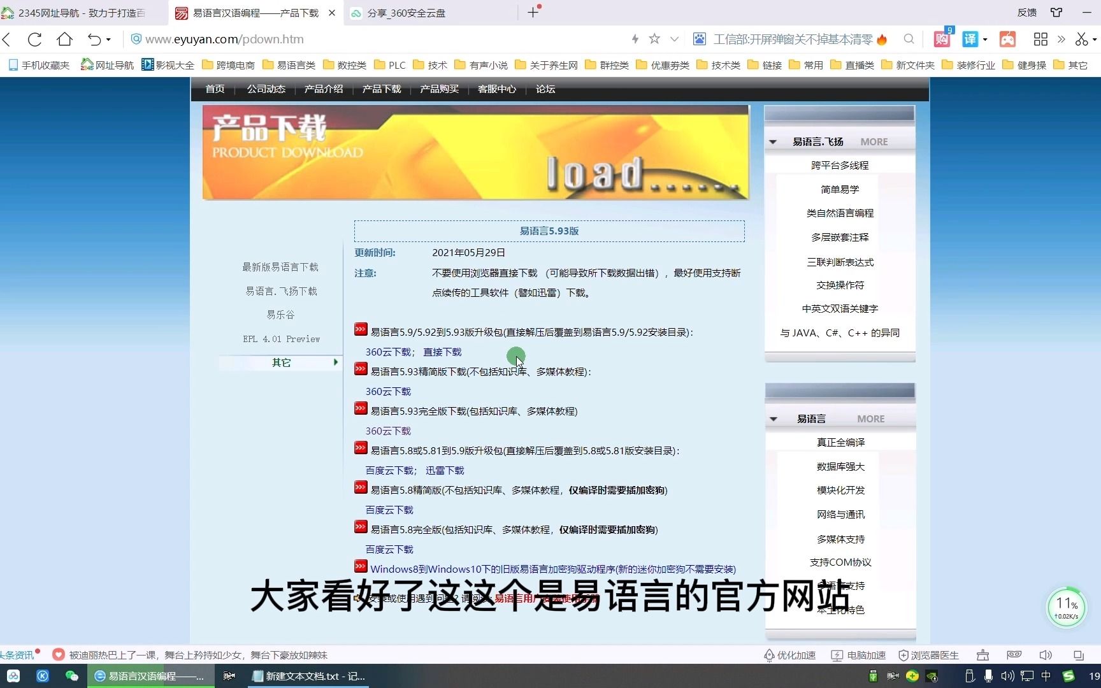Open 产品购买 in site navigation
1101x688 pixels.
tap(439, 89)
